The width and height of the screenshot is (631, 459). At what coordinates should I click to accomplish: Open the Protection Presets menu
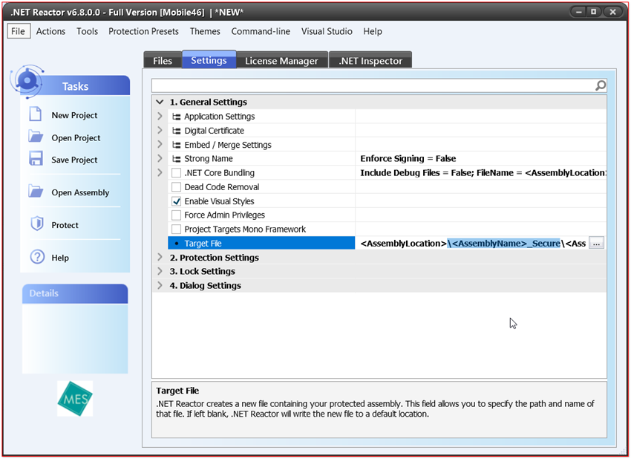tap(144, 31)
